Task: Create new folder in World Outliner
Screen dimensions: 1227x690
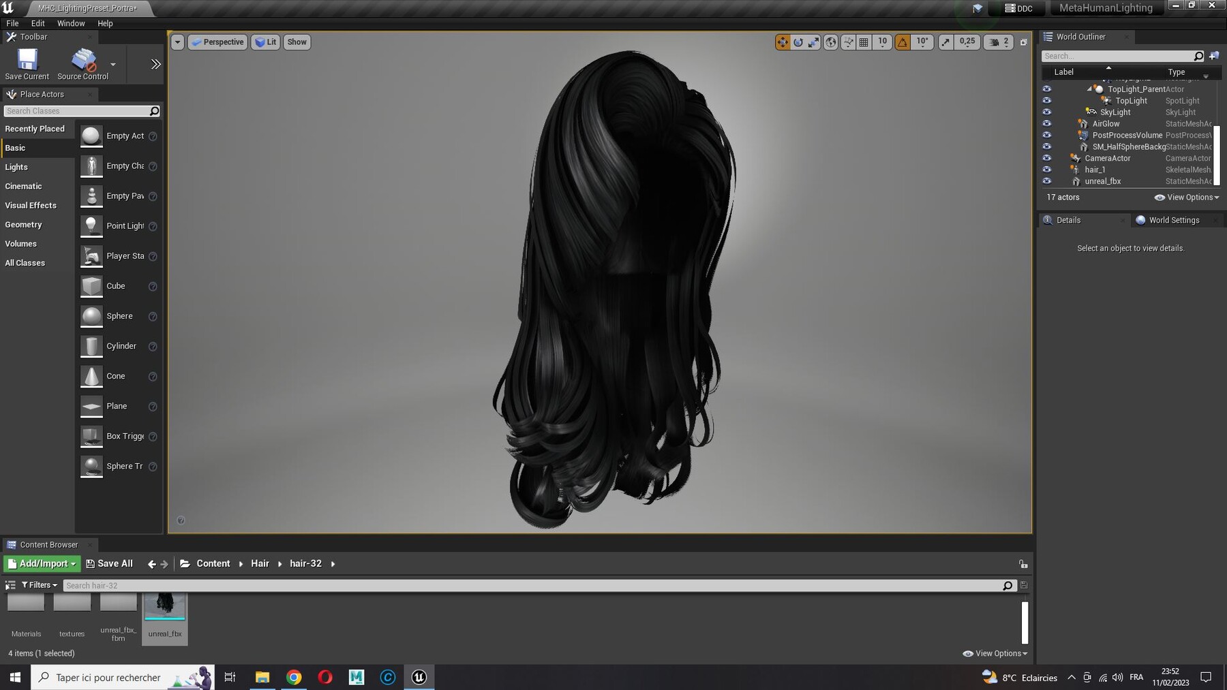Action: point(1214,56)
